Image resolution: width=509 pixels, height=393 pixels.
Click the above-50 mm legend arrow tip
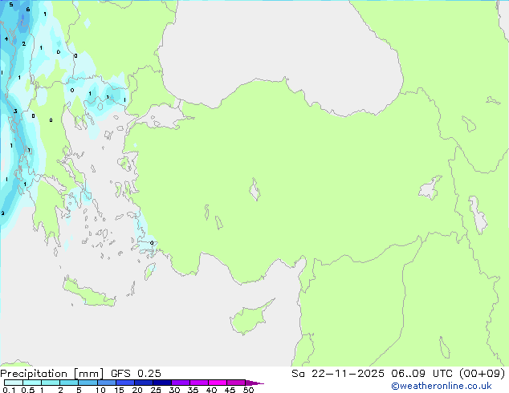[254, 383]
